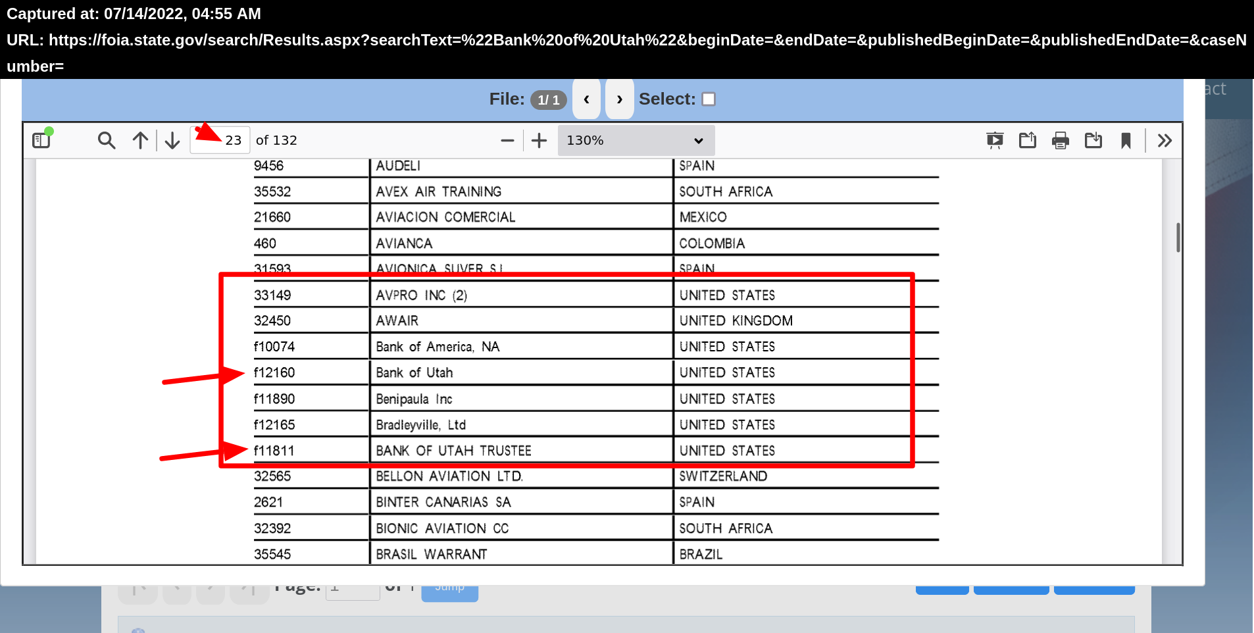Open the find-in-document search
1254x633 pixels.
tap(106, 140)
